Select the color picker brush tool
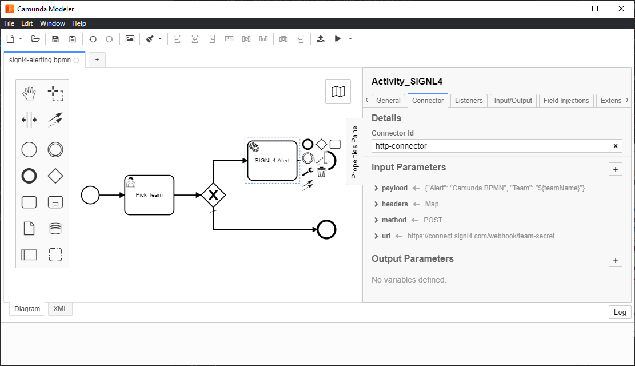 click(150, 39)
